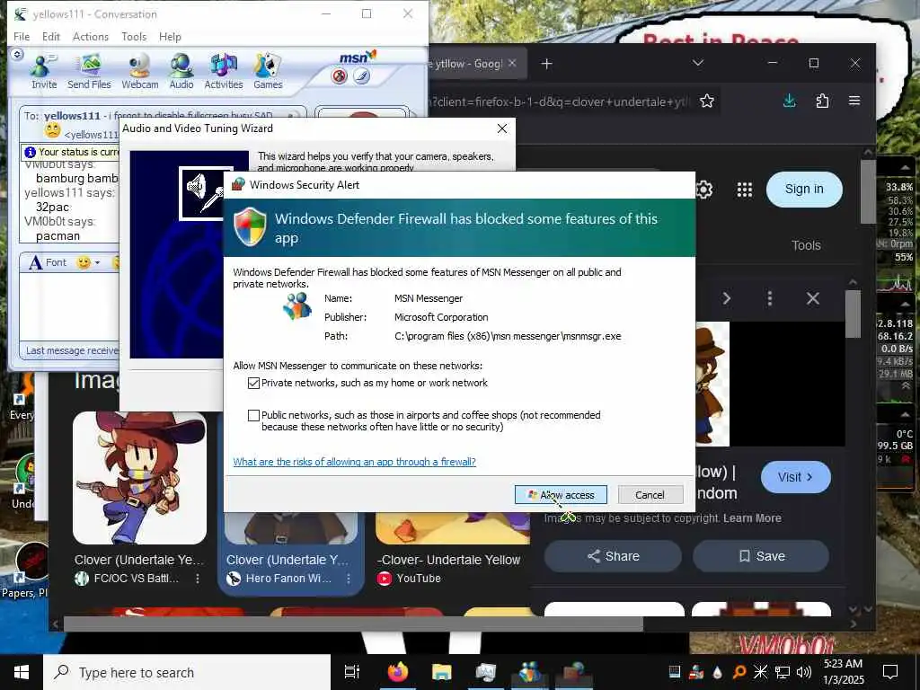Bookmark this page with the star icon
Viewport: 920px width, 690px height.
(707, 101)
